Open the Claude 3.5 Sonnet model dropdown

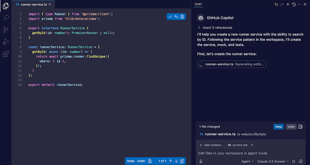(x=273, y=161)
